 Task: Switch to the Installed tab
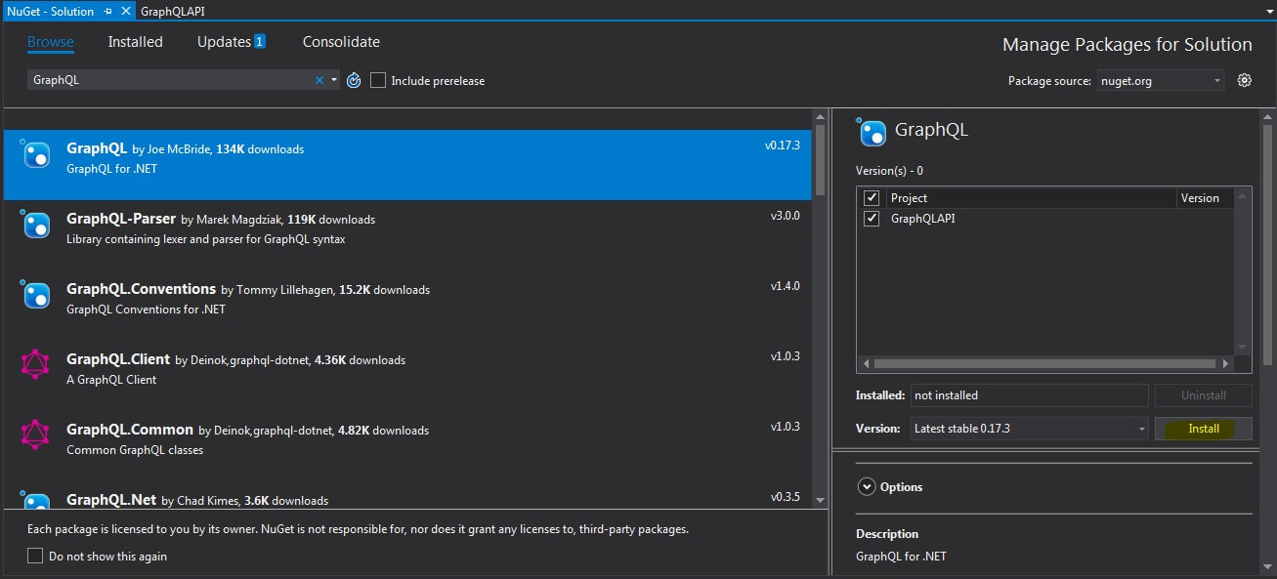click(x=135, y=42)
